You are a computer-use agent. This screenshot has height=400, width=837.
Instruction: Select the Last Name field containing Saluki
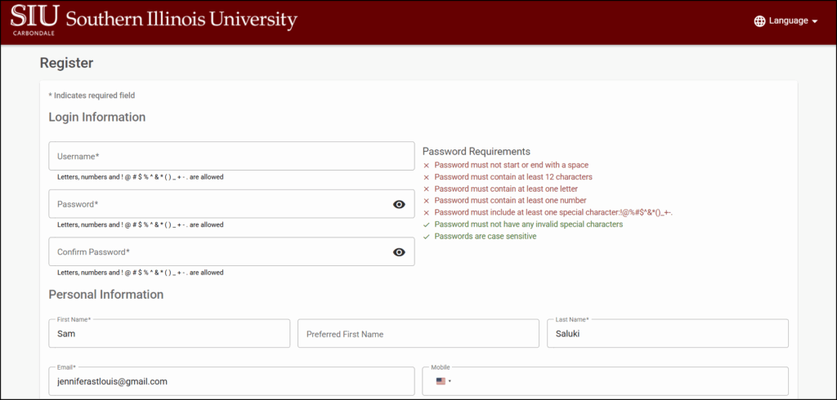click(x=667, y=334)
